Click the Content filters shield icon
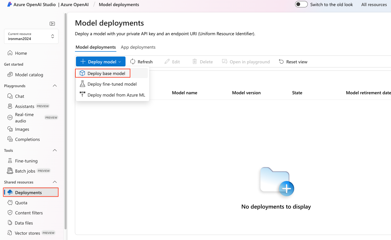Screen dimensions: 391x240 coord(10,213)
